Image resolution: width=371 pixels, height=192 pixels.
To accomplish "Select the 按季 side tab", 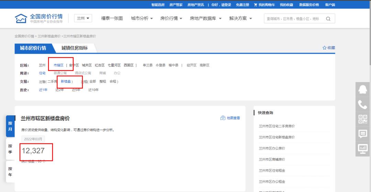I will [10, 149].
